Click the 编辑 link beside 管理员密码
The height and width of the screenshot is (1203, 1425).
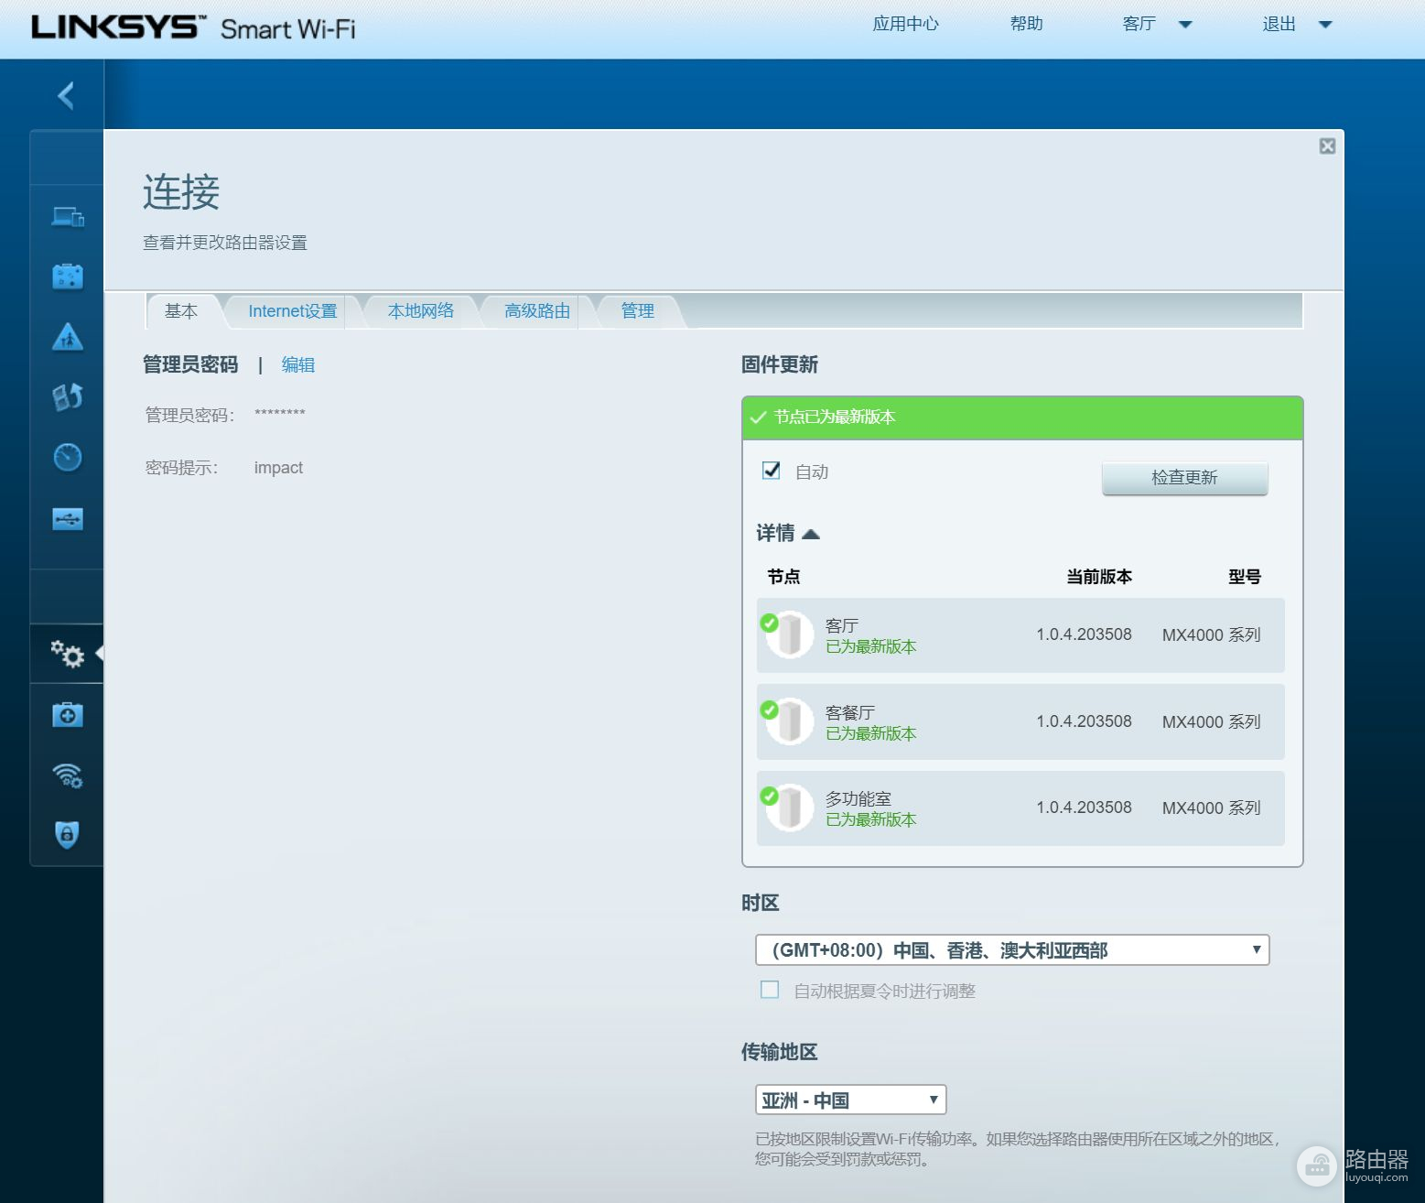click(297, 365)
